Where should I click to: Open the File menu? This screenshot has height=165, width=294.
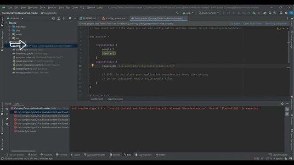[x=10, y=7]
